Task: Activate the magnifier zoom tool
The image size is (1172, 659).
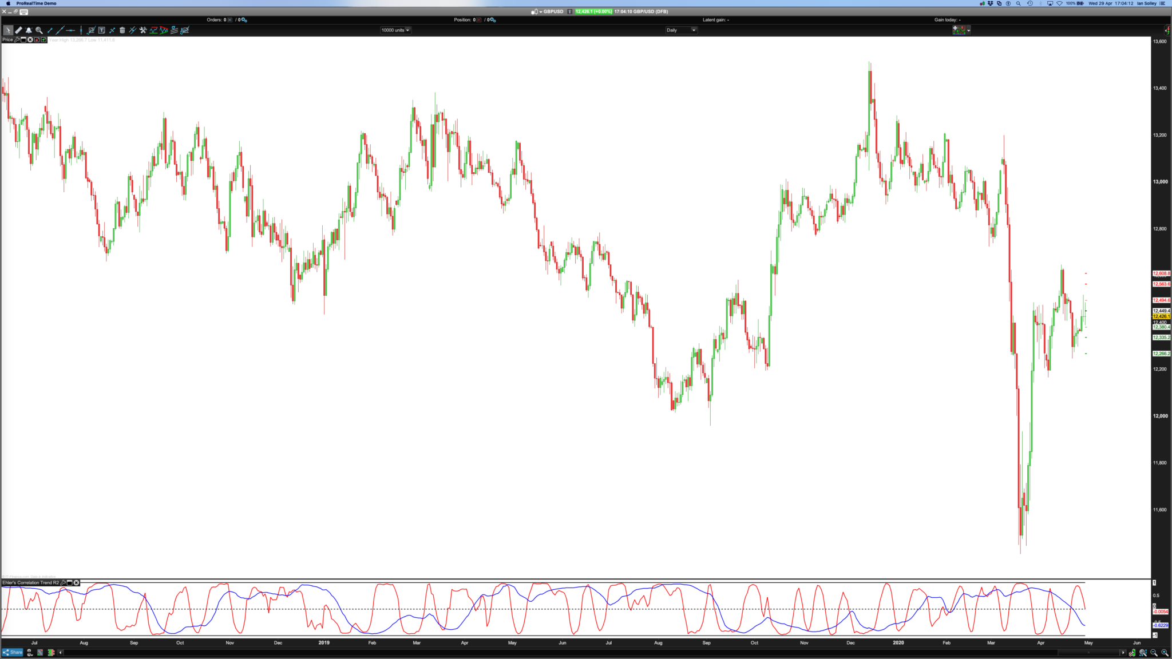Action: [x=39, y=30]
